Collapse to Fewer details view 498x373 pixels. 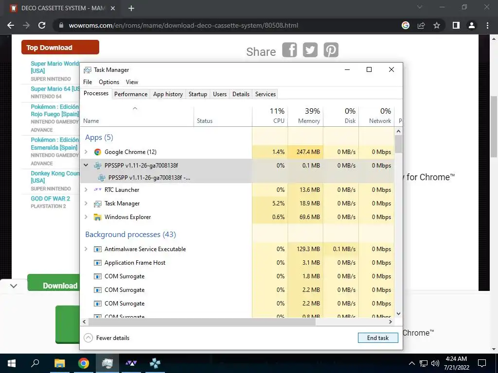(107, 338)
